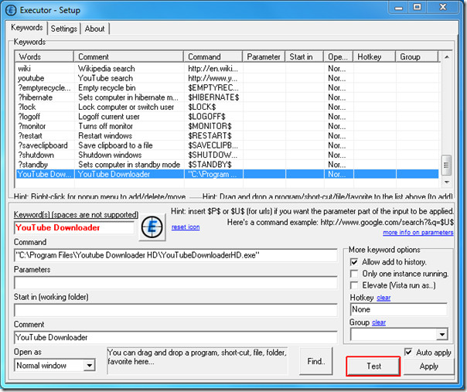Viewport: 467px width, 392px height.
Task: Click the Command input field
Action: [174, 254]
